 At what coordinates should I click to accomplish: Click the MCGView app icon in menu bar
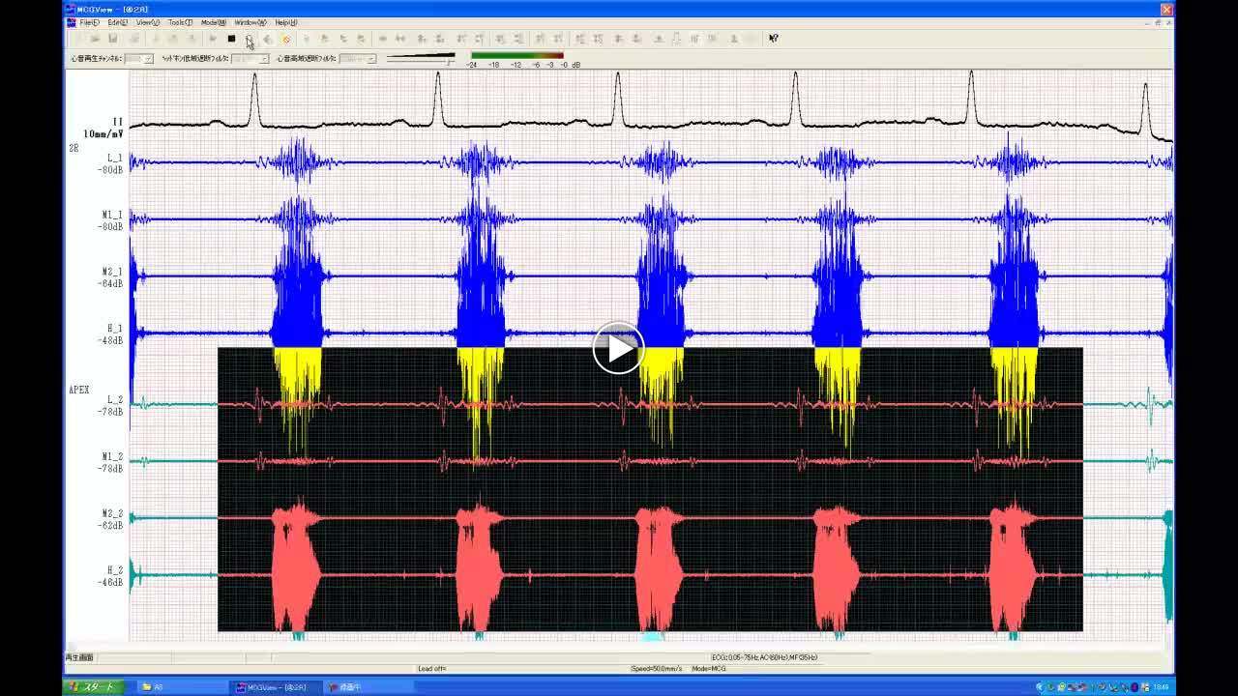72,22
